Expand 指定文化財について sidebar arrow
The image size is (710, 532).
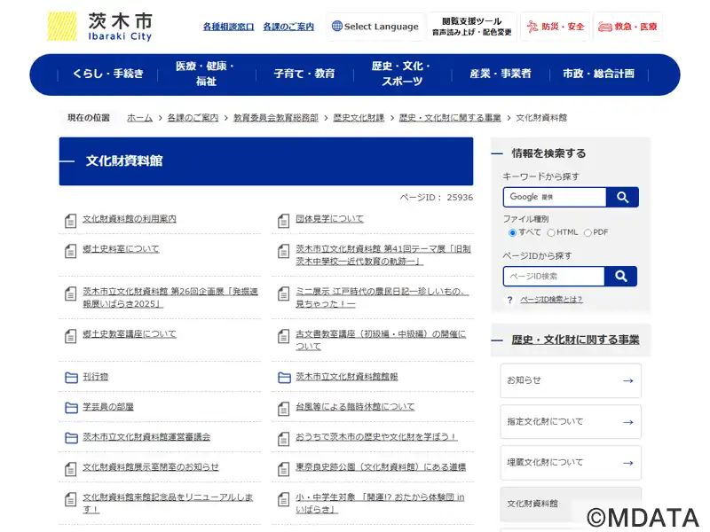coord(627,423)
